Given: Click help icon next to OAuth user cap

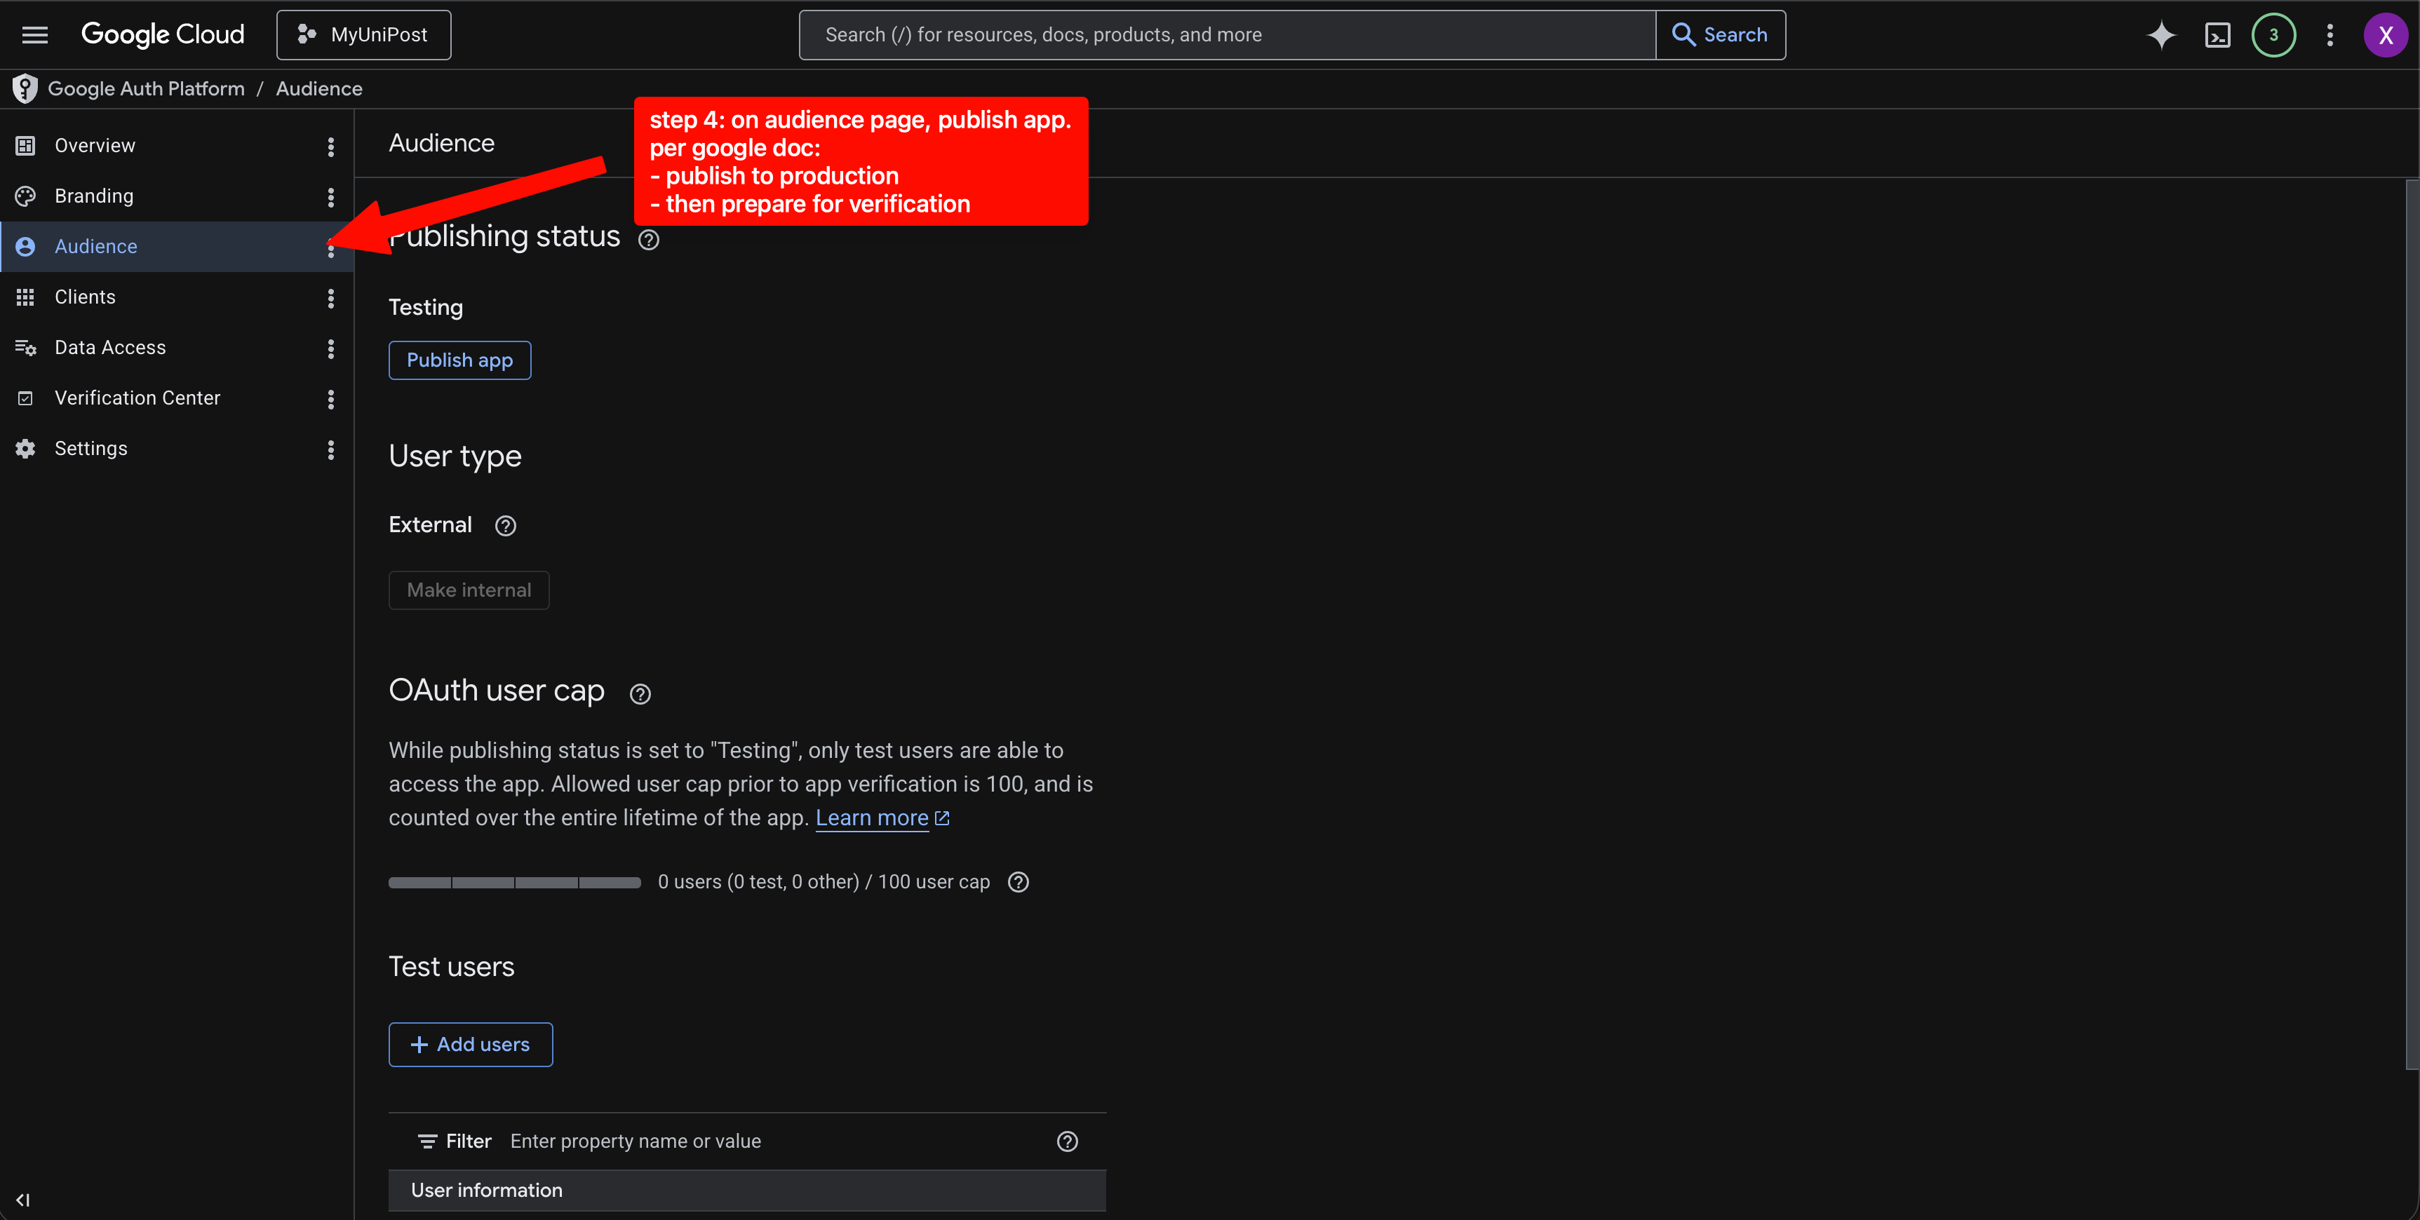Looking at the screenshot, I should (x=640, y=694).
